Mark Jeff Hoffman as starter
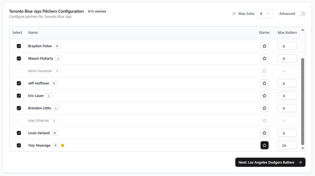 tap(264, 83)
